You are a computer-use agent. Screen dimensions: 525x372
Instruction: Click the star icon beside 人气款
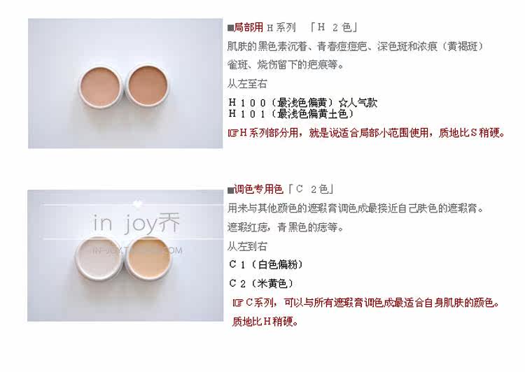coord(342,102)
